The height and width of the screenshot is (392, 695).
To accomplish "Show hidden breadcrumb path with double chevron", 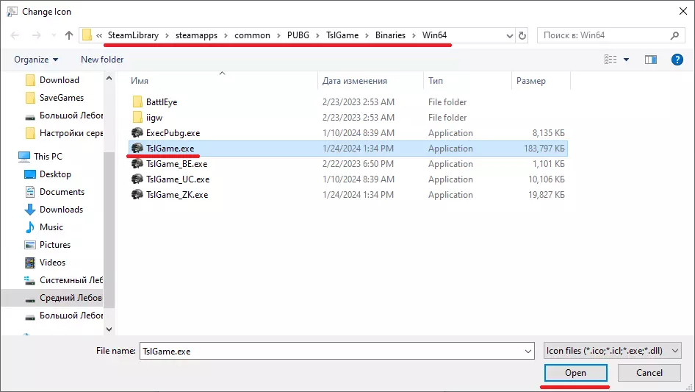I will [99, 35].
